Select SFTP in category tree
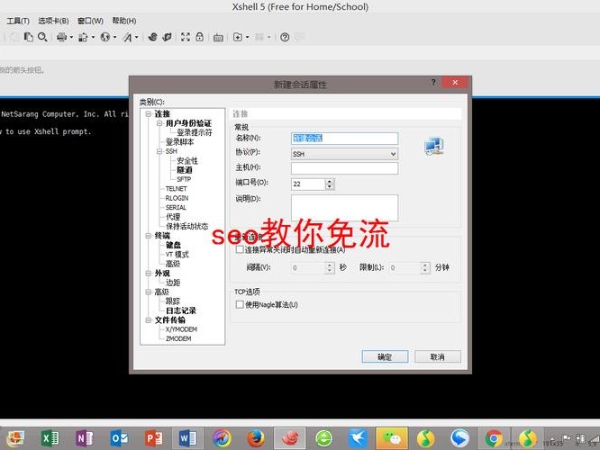The image size is (600, 450). (184, 179)
